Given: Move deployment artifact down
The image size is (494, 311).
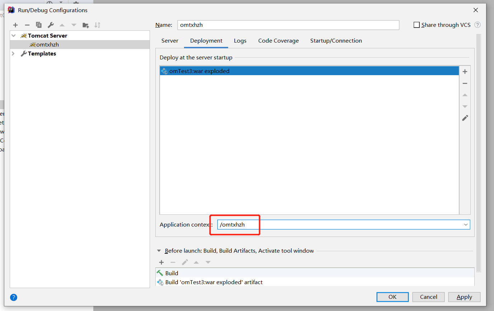Looking at the screenshot, I should coord(465,107).
